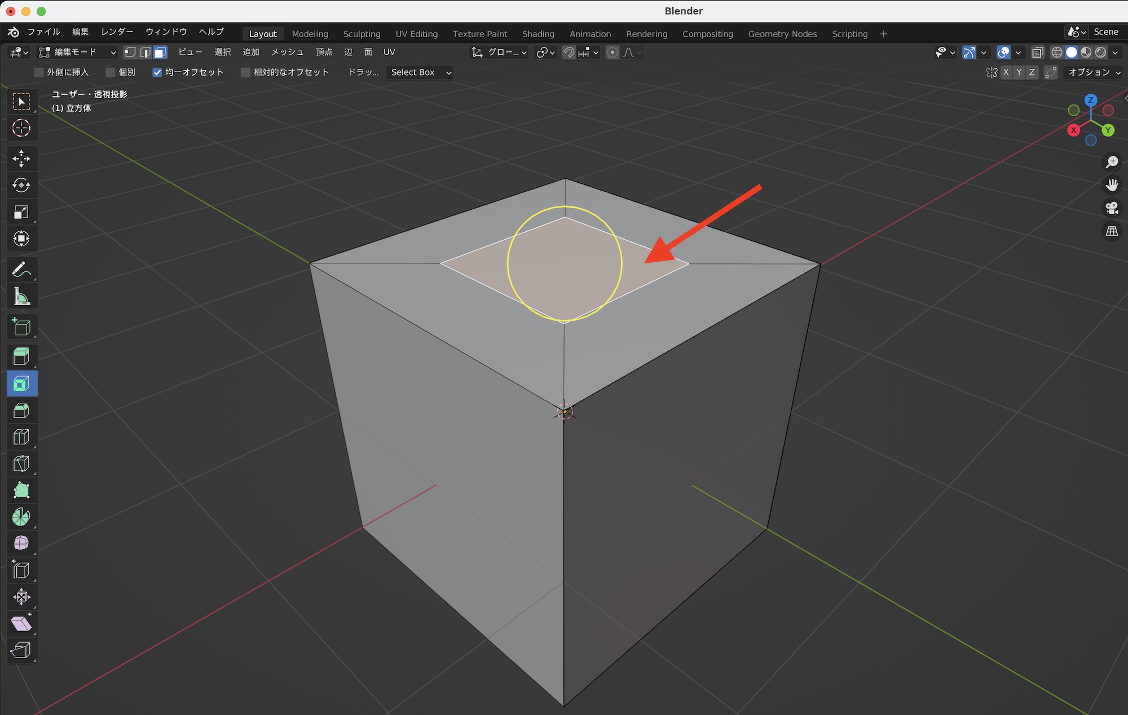Open the 編集モード mode dropdown
1128x715 pixels.
pos(77,52)
